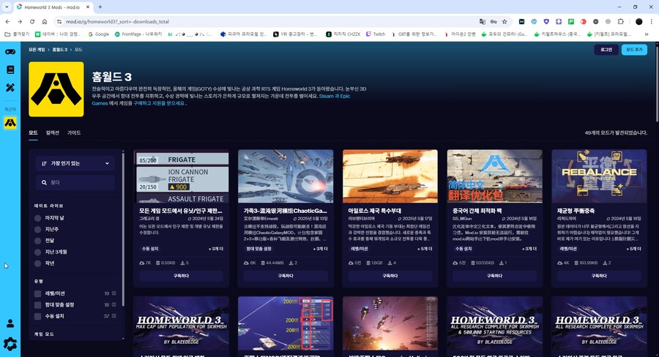Screen dimensions: 659x357
Task: Click the address bar URL field
Action: [269, 21]
